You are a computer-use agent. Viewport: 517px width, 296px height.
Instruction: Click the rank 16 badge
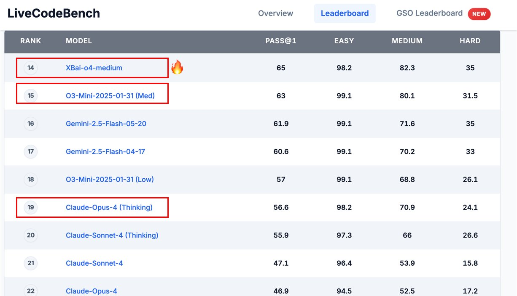pyautogui.click(x=31, y=124)
